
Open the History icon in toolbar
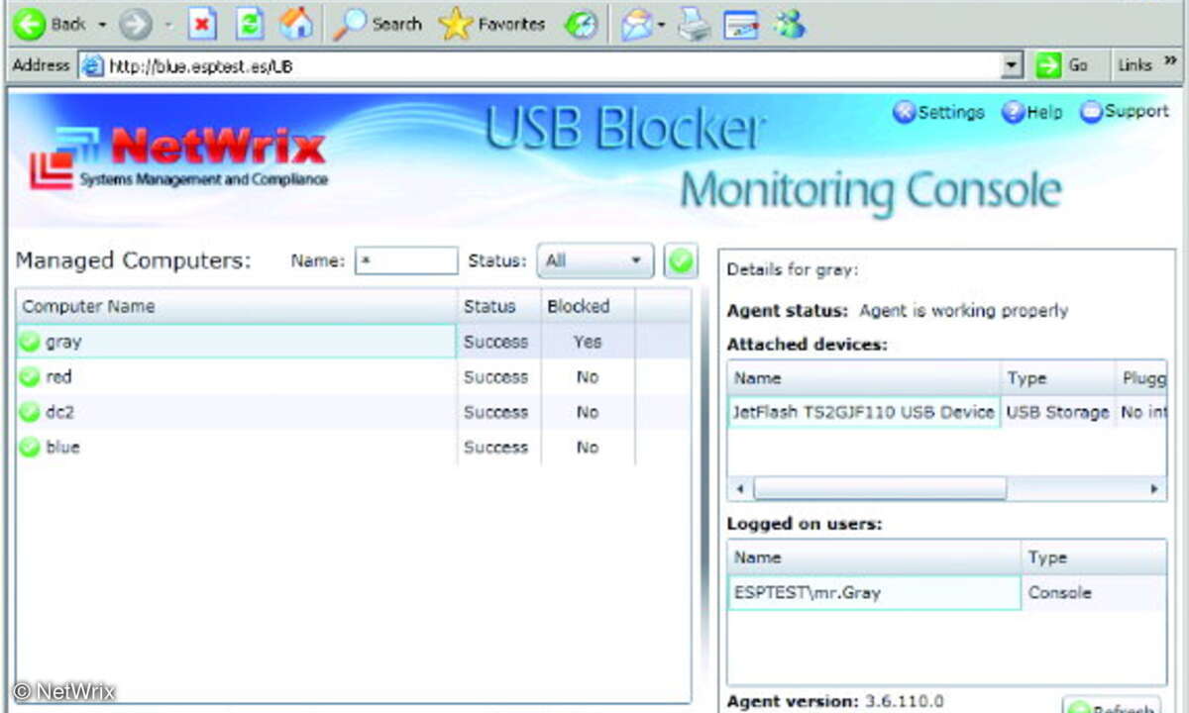tap(581, 25)
